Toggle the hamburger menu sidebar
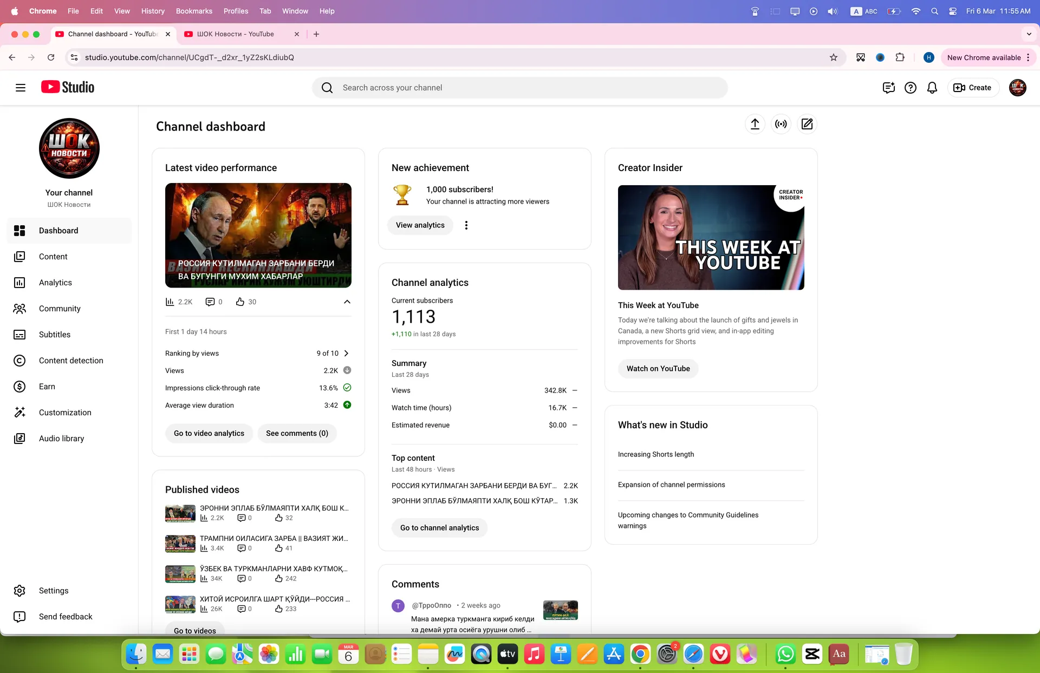1040x673 pixels. [21, 88]
